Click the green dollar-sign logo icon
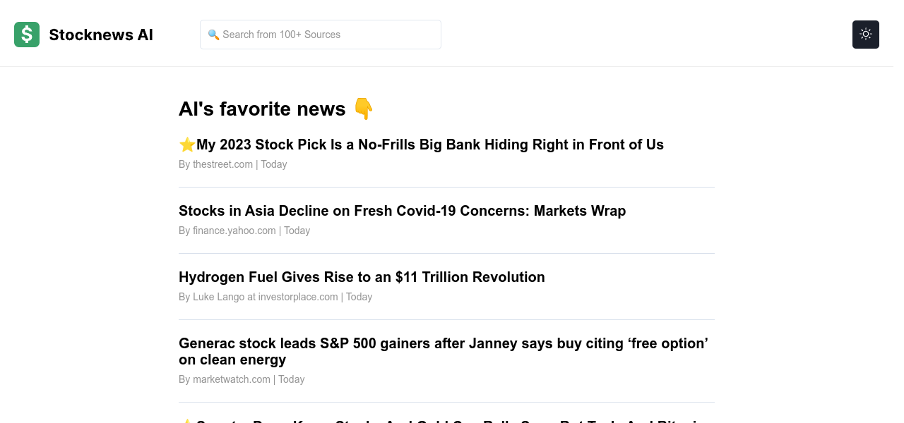The image size is (904, 423). pyautogui.click(x=27, y=35)
